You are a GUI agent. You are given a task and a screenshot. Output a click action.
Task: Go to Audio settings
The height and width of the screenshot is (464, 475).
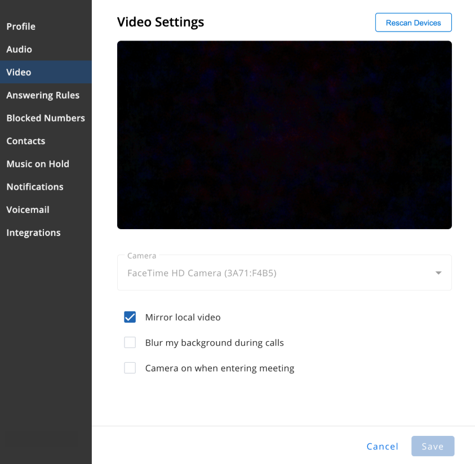pos(46,50)
